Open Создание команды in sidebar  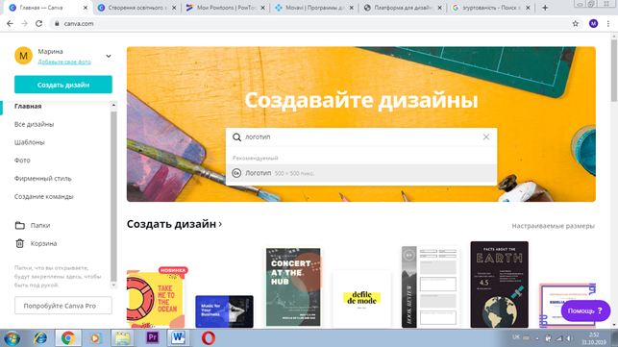click(x=44, y=197)
